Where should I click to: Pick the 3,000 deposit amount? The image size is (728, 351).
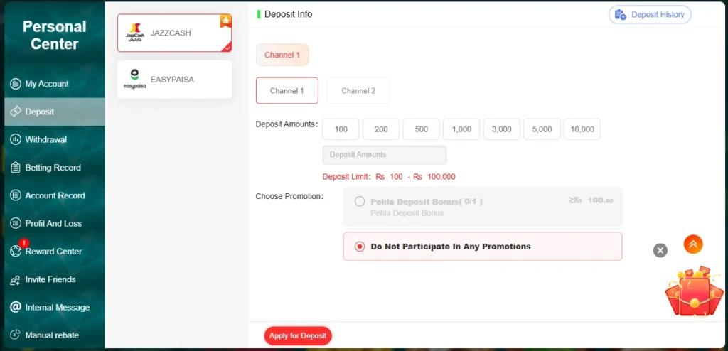pos(501,129)
